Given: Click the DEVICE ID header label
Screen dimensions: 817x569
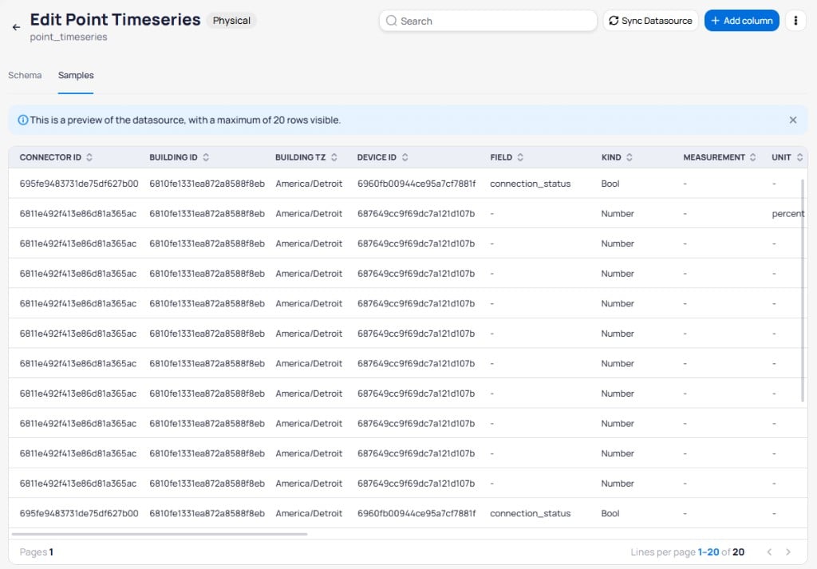Looking at the screenshot, I should [x=377, y=157].
